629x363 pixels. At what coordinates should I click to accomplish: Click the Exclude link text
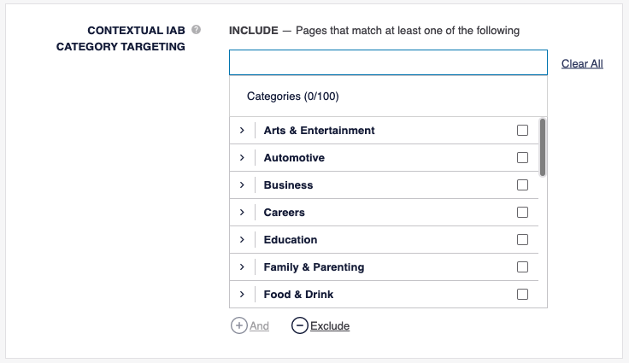click(x=330, y=325)
